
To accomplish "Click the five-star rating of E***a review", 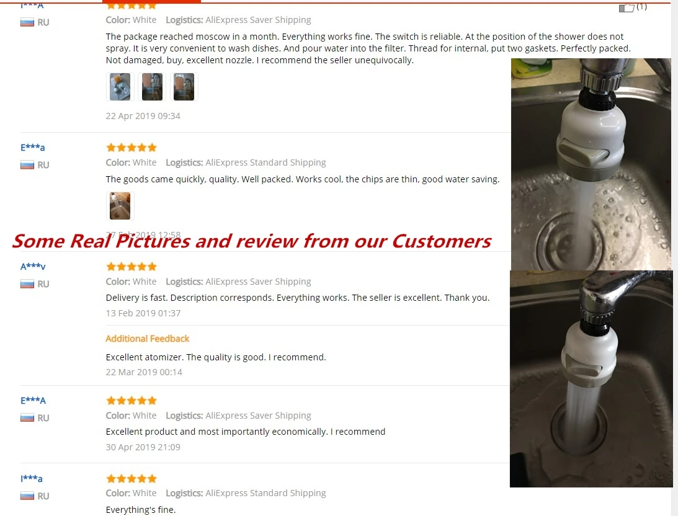I will (x=132, y=148).
